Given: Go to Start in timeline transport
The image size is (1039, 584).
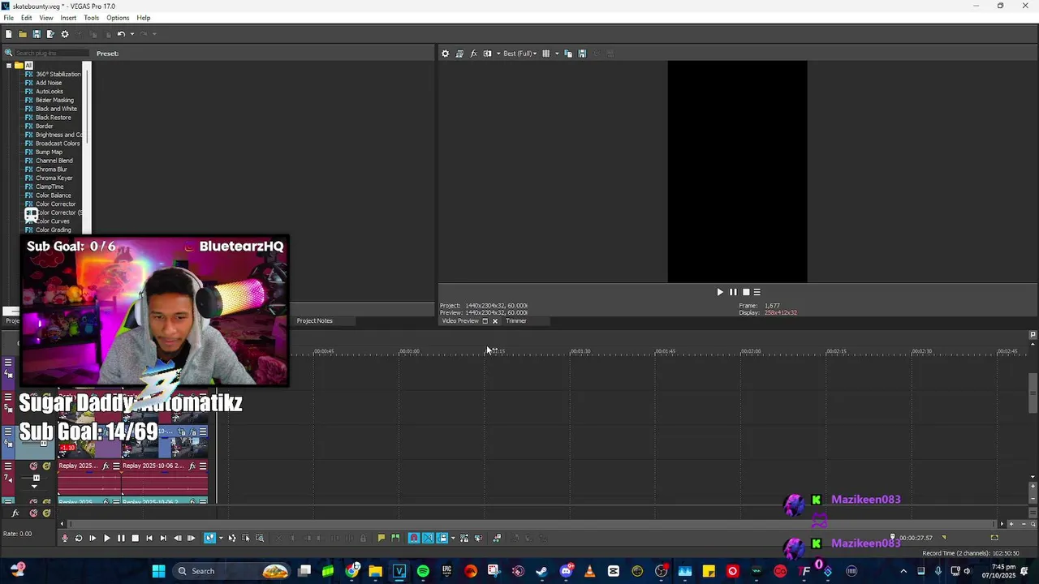Looking at the screenshot, I should pos(149,538).
